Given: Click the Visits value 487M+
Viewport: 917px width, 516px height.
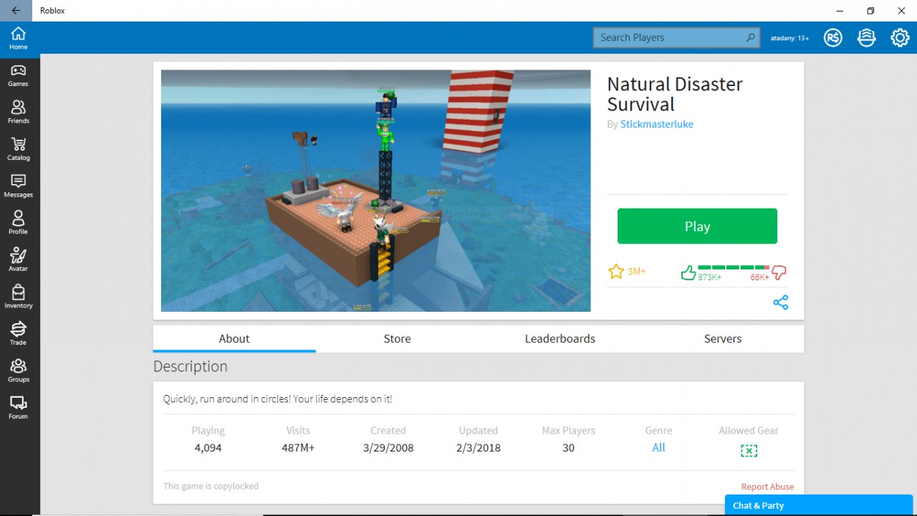Looking at the screenshot, I should [298, 448].
